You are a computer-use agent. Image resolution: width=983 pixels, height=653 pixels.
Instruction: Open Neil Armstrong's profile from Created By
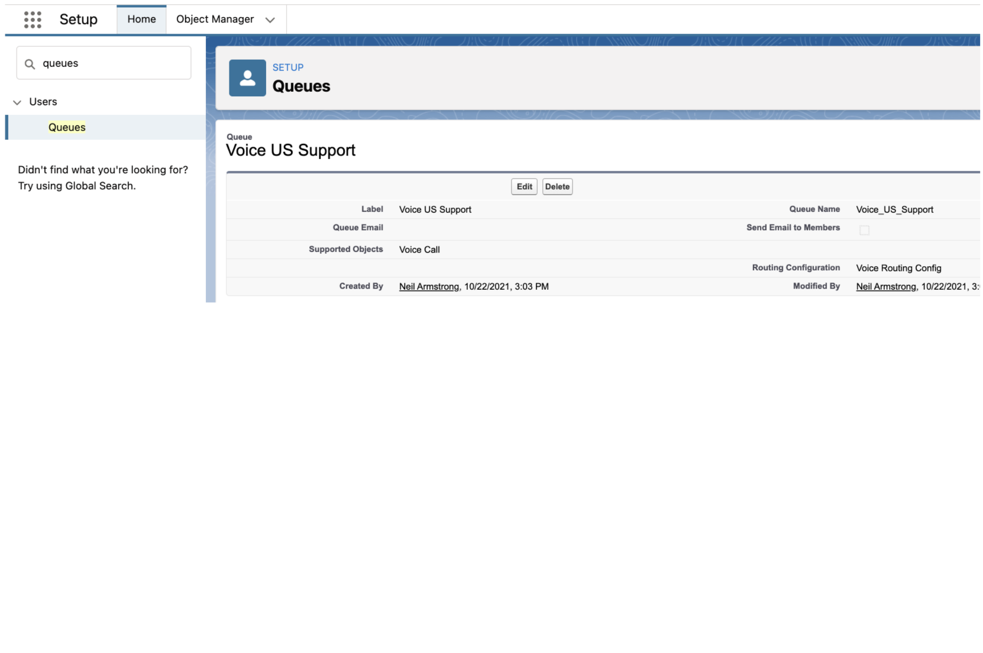(x=428, y=286)
